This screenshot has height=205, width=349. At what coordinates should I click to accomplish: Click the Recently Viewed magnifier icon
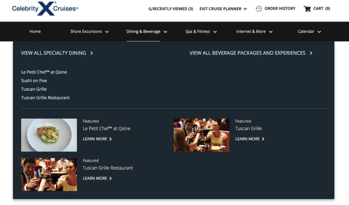(150, 9)
